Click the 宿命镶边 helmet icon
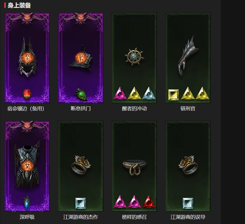This screenshot has width=245, height=224. pyautogui.click(x=28, y=57)
